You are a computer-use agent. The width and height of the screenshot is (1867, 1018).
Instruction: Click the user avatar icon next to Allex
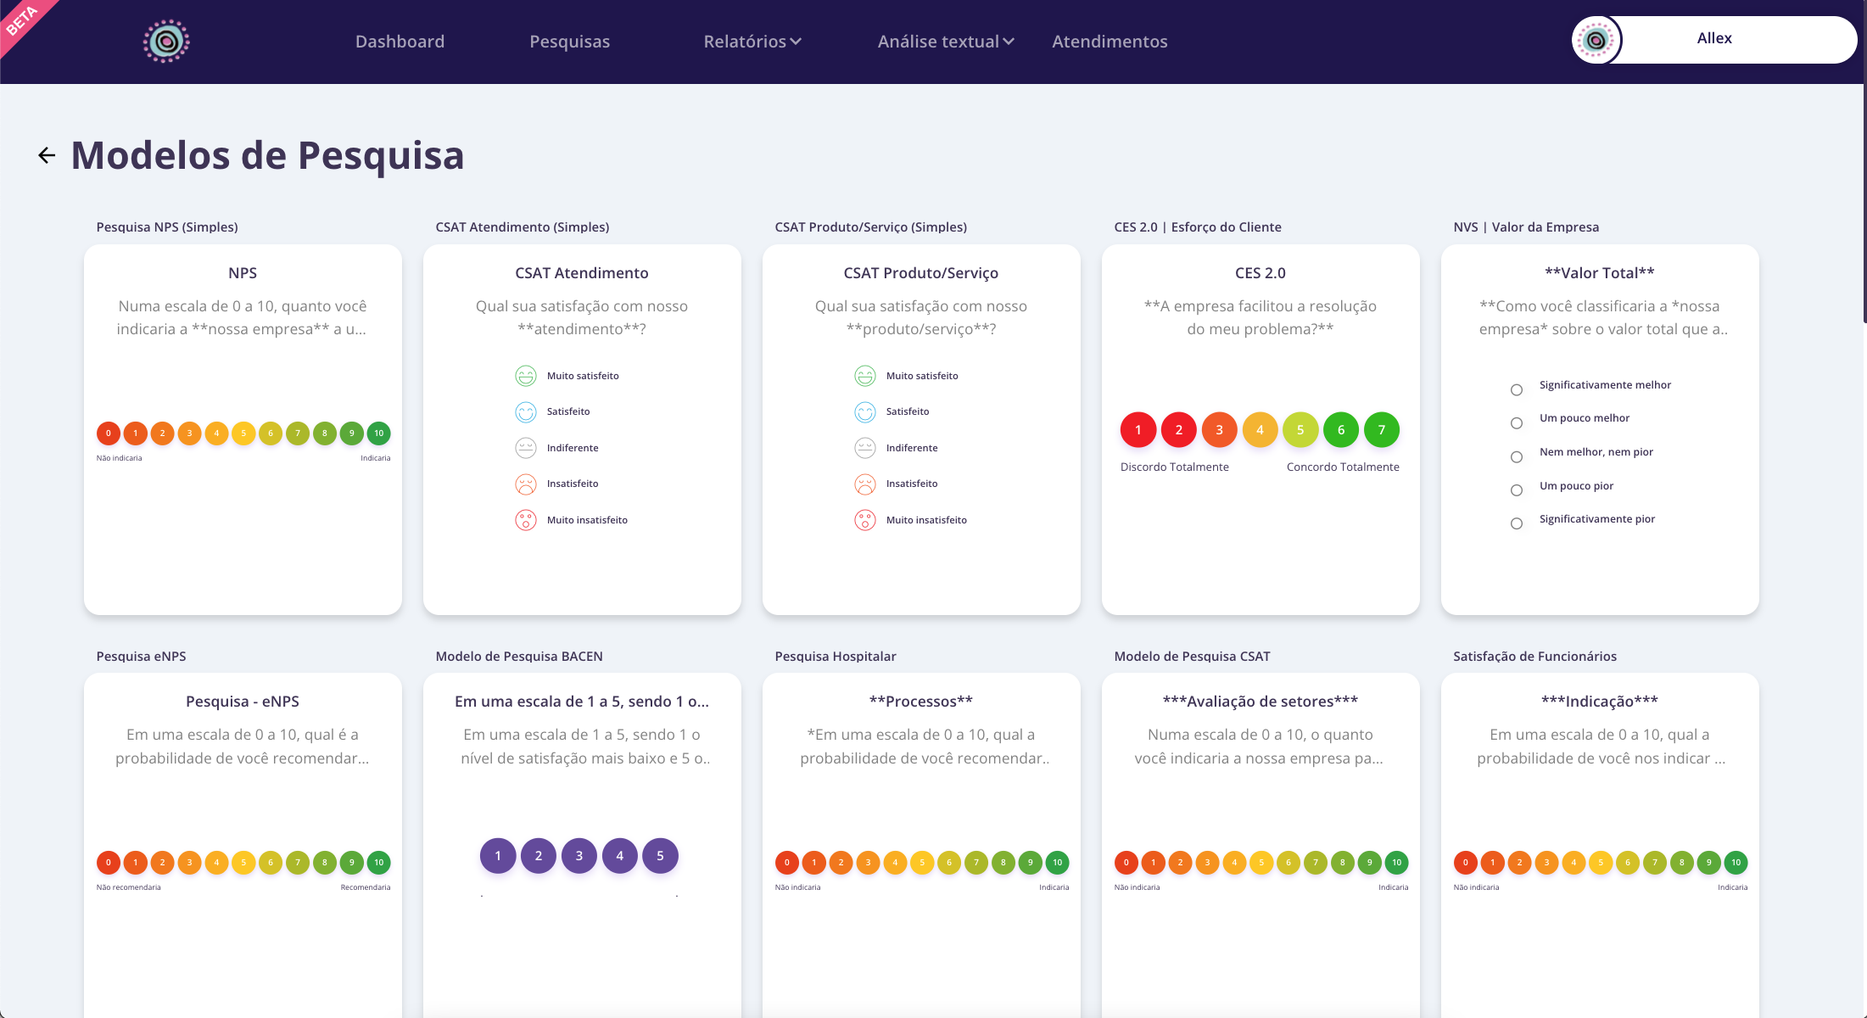pyautogui.click(x=1596, y=40)
